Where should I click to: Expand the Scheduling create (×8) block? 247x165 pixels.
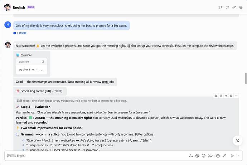(x=40, y=91)
